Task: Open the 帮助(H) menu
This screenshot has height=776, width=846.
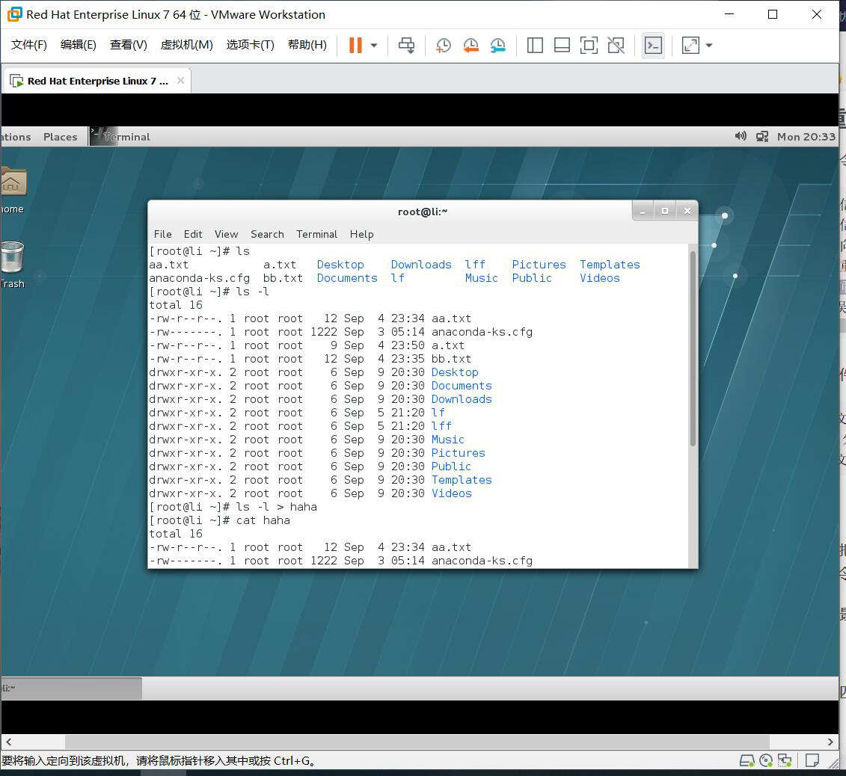Action: pos(307,45)
